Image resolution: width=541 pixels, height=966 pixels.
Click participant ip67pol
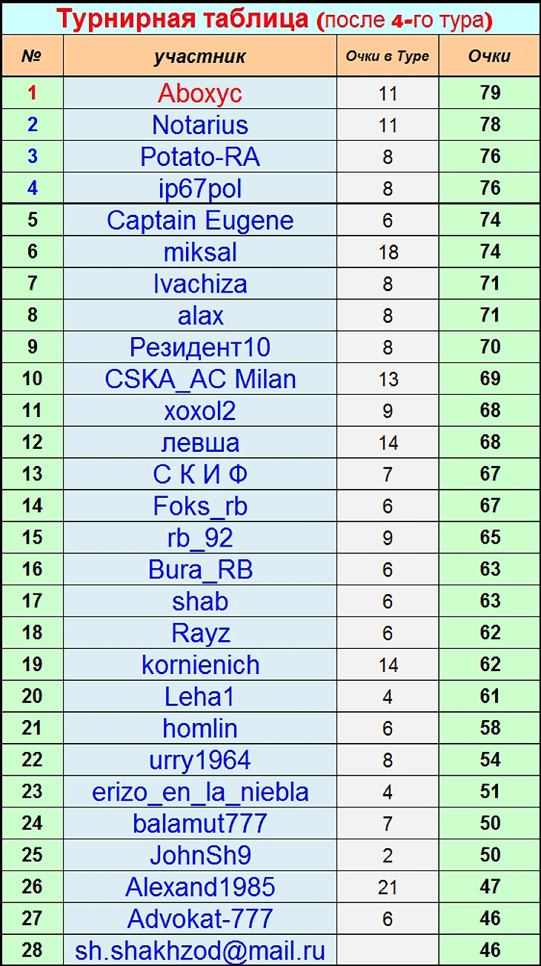pos(200,190)
